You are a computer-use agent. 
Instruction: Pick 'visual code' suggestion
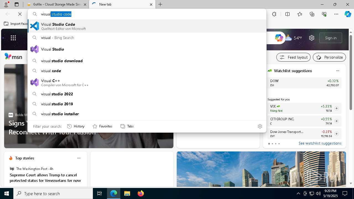point(147,71)
